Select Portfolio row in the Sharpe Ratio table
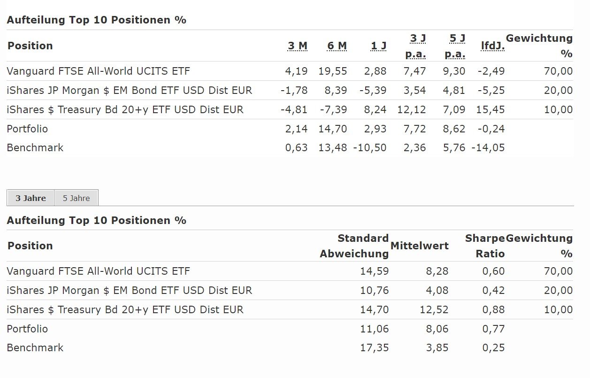Screen dimensions: 590x378 pos(27,329)
